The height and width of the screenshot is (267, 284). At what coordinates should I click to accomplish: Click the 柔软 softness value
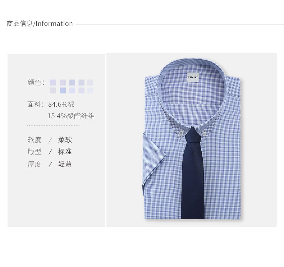point(65,140)
